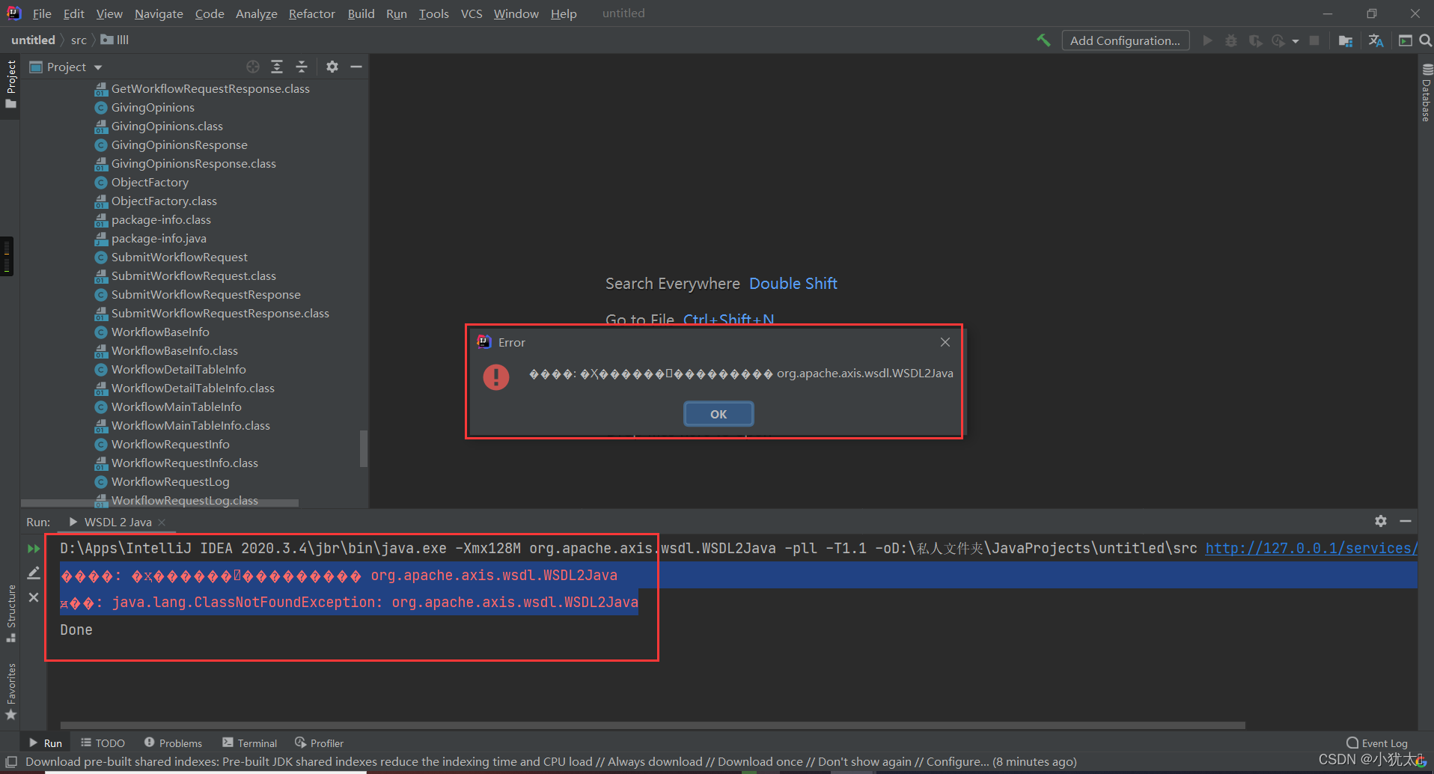Viewport: 1434px width, 774px height.
Task: Open Project Structure icon in toolbar
Action: click(1346, 40)
